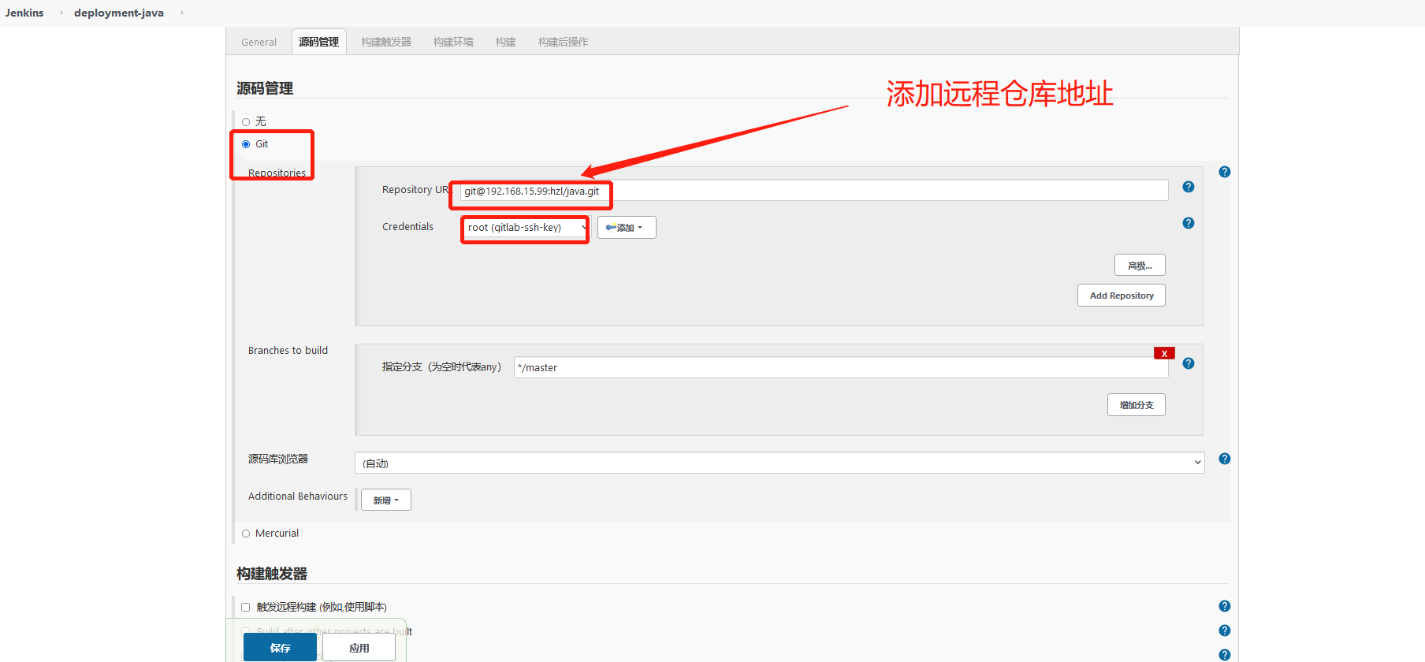1425x662 pixels.
Task: Open help for the Repositories section
Action: (x=1224, y=172)
